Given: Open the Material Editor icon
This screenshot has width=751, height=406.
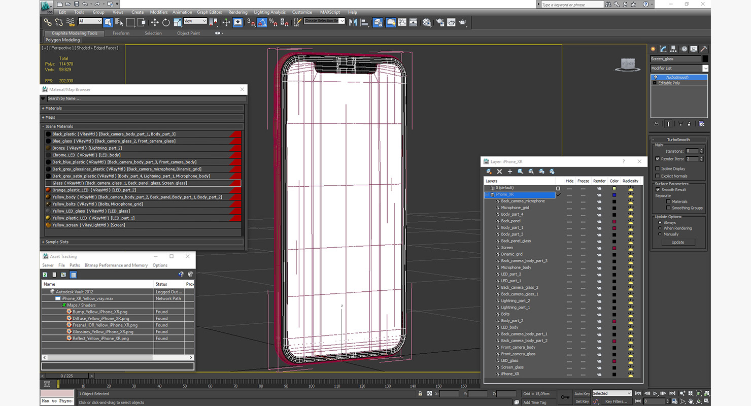Looking at the screenshot, I should [427, 22].
